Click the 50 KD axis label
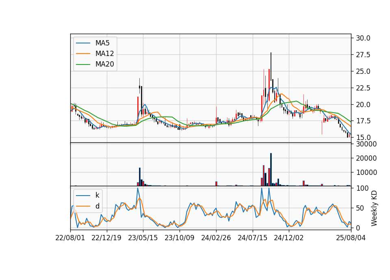 tap(360, 208)
